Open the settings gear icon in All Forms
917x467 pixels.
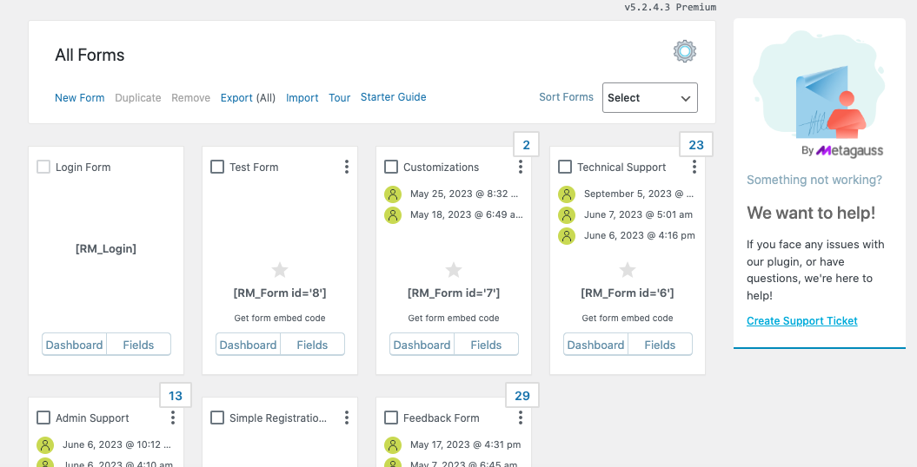pos(685,51)
